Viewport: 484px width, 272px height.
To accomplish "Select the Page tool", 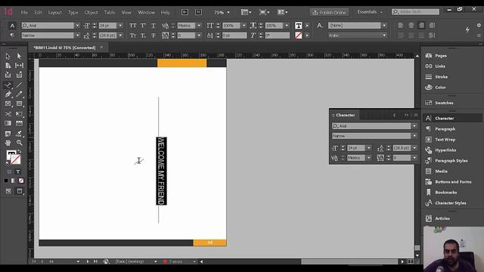I will click(8, 66).
